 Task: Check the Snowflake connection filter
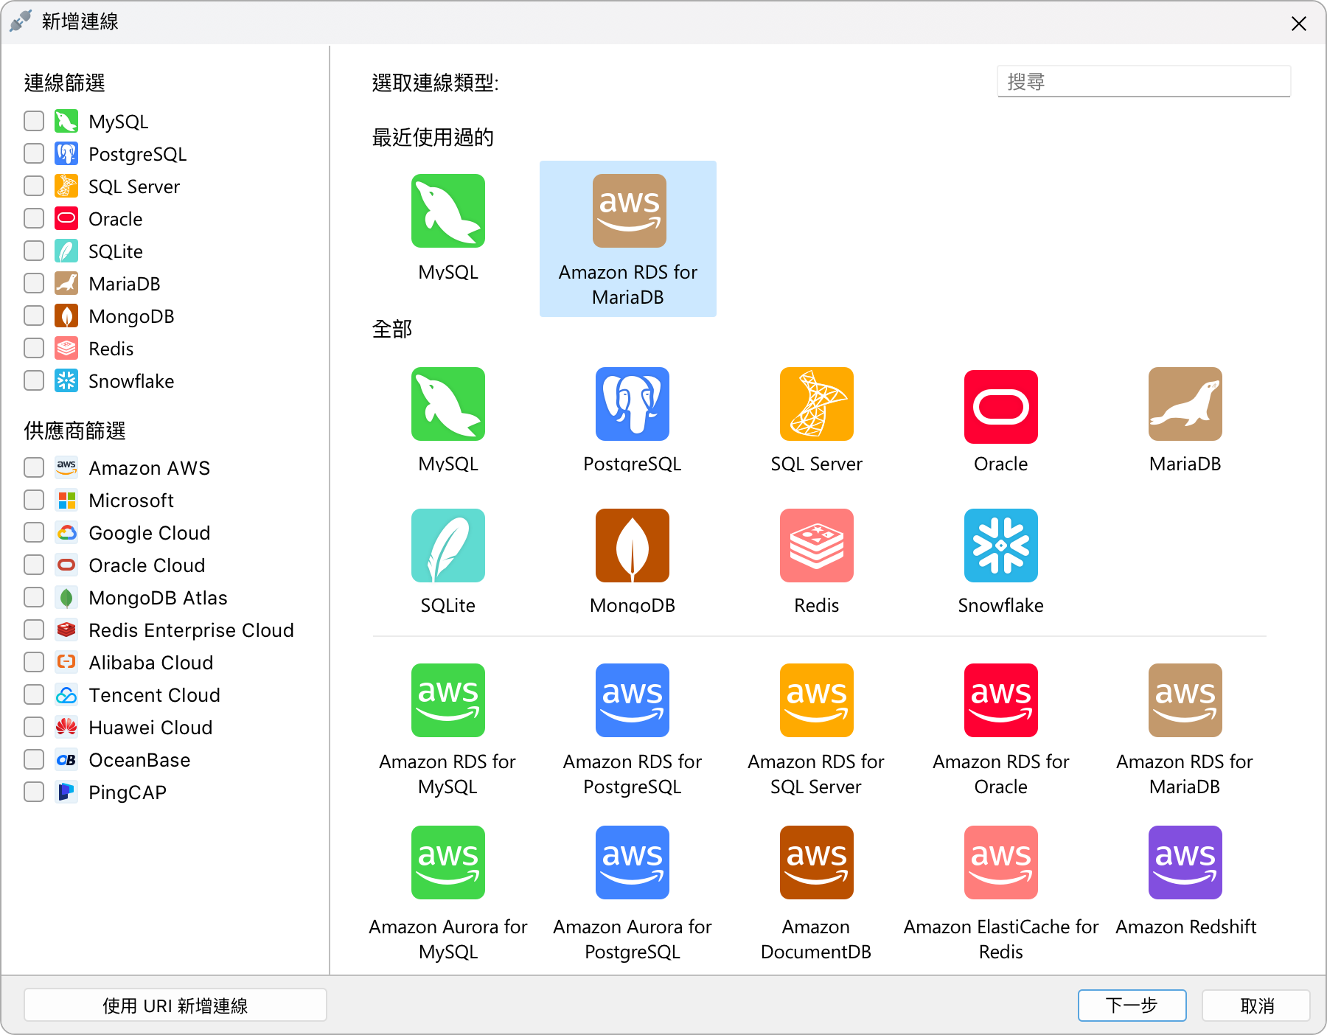point(34,380)
